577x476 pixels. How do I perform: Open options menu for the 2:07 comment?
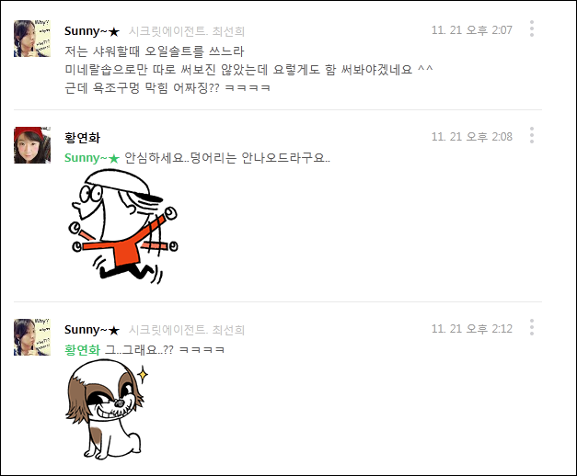coord(532,28)
